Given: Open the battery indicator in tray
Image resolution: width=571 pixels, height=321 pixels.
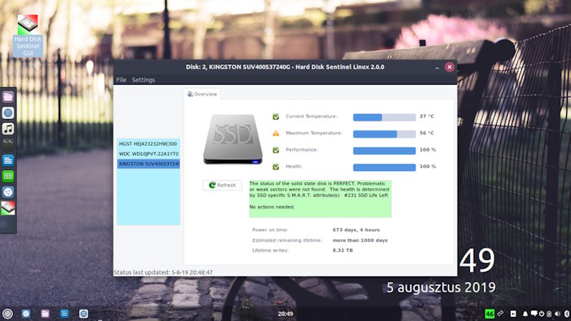Looking at the screenshot, I should [x=549, y=314].
